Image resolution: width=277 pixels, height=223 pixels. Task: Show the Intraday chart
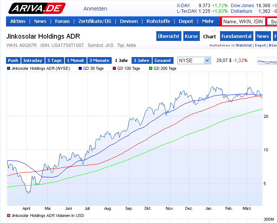(x=33, y=60)
